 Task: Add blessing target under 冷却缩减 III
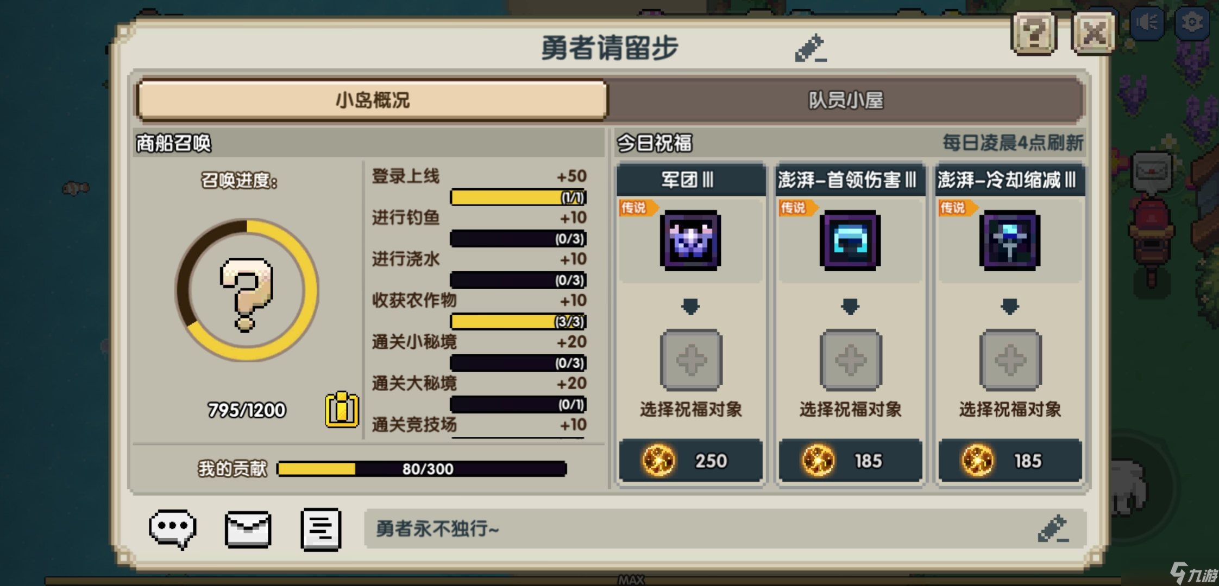coord(1010,360)
